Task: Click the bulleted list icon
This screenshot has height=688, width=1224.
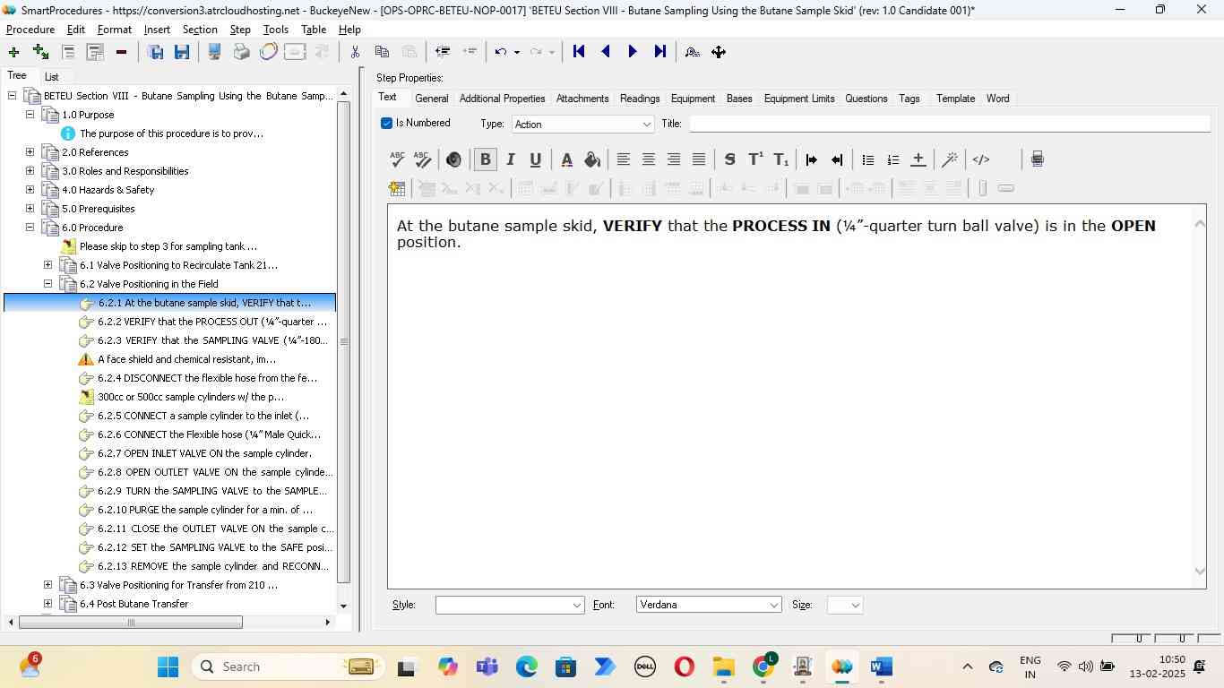Action: [x=867, y=159]
